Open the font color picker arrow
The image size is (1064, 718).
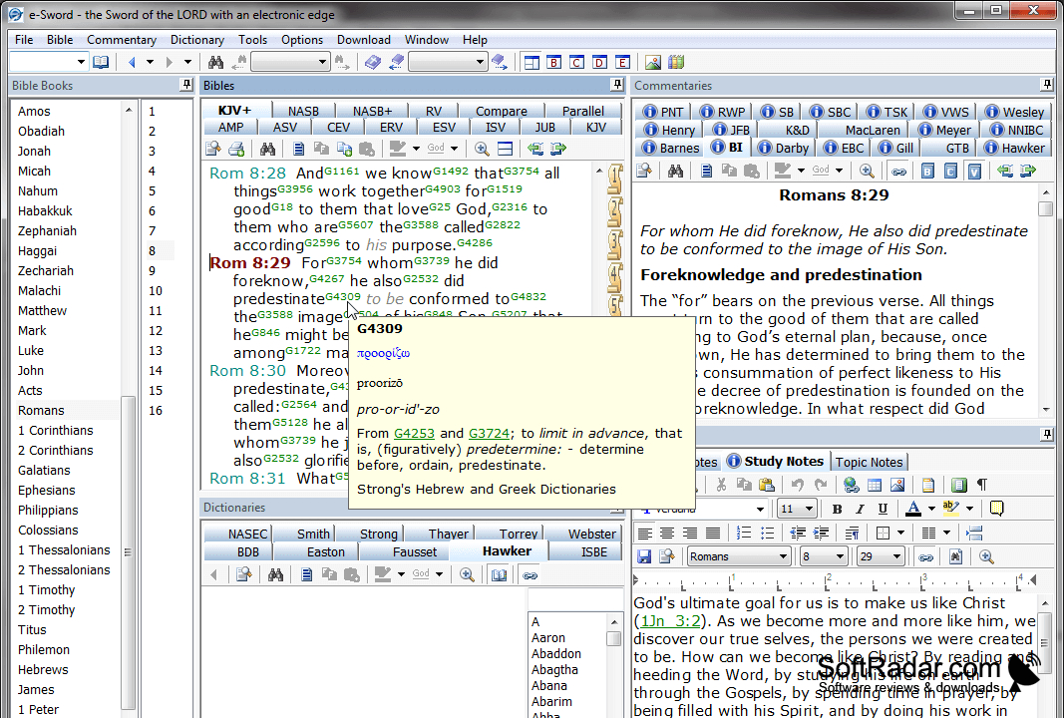(x=931, y=509)
